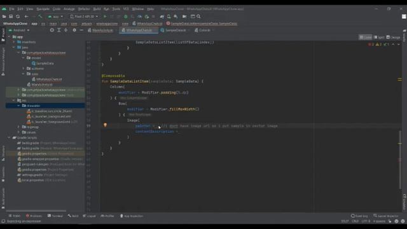Screen dimensions: 407x229
Task: Select the Split editor view mode
Action: click(379, 37)
